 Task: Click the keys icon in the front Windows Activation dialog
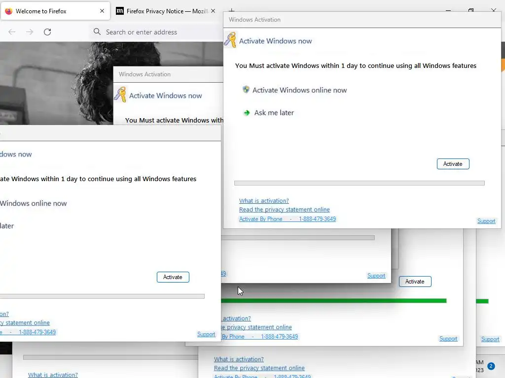tap(230, 40)
